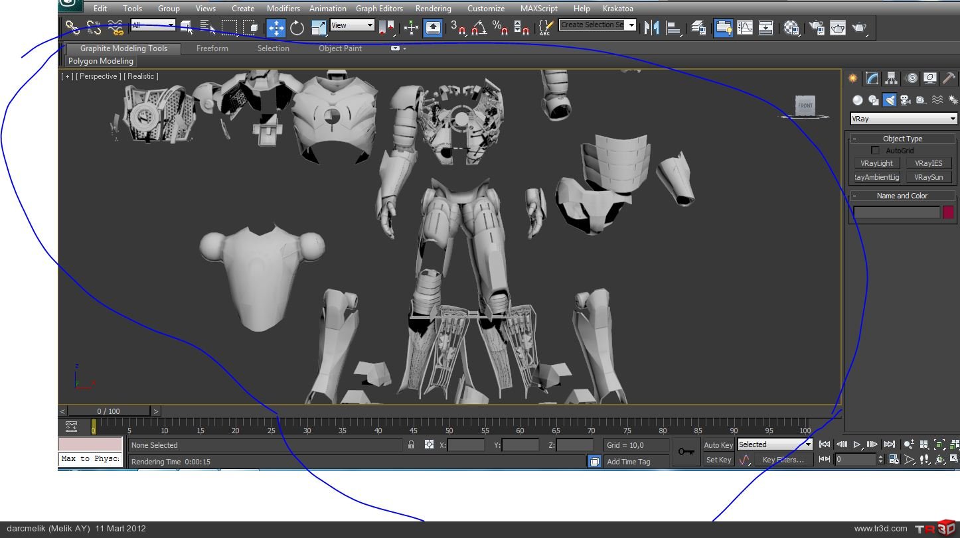Open the Curve Editor from toolbar
Viewport: 960px width, 538px height.
pyautogui.click(x=745, y=28)
